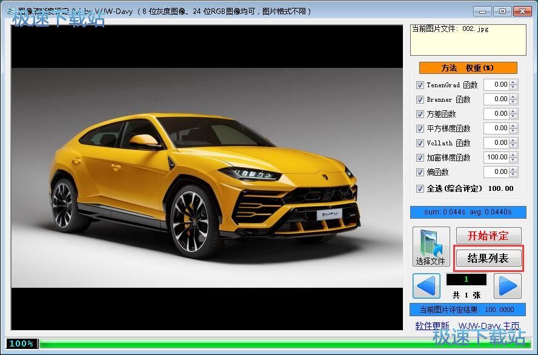Image resolution: width=538 pixels, height=355 pixels.
Task: Increase 熵函数 weight with up arrow
Action: click(513, 169)
